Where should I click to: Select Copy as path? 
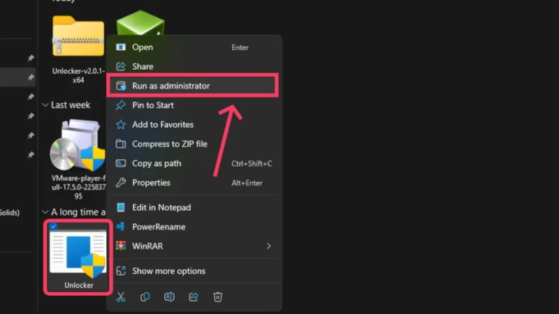click(x=157, y=163)
